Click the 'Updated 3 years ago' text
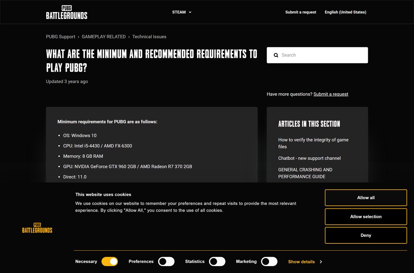Viewport: 414px width, 273px height. [67, 82]
